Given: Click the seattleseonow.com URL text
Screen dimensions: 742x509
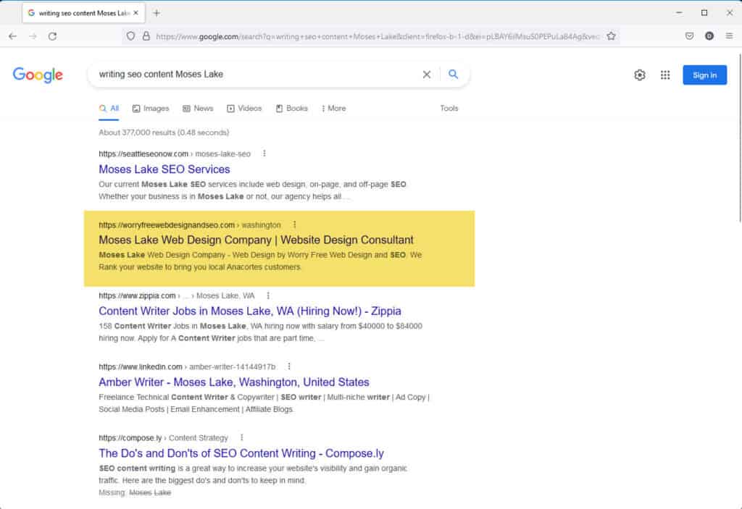Looking at the screenshot, I should click(x=143, y=153).
